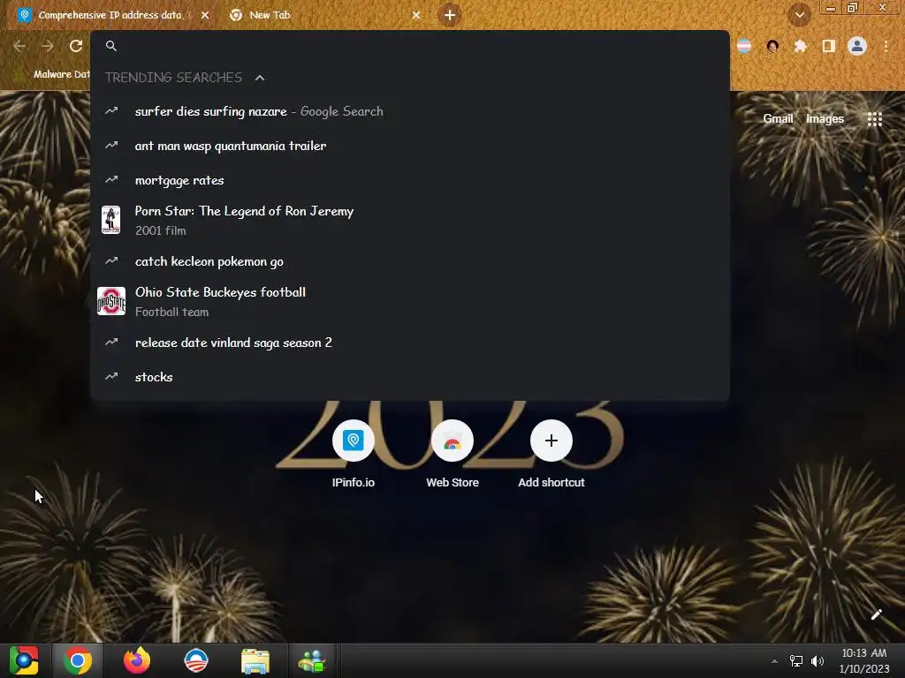Select Ohio State Buckeyes football suggestion
This screenshot has height=678, width=905.
point(410,302)
